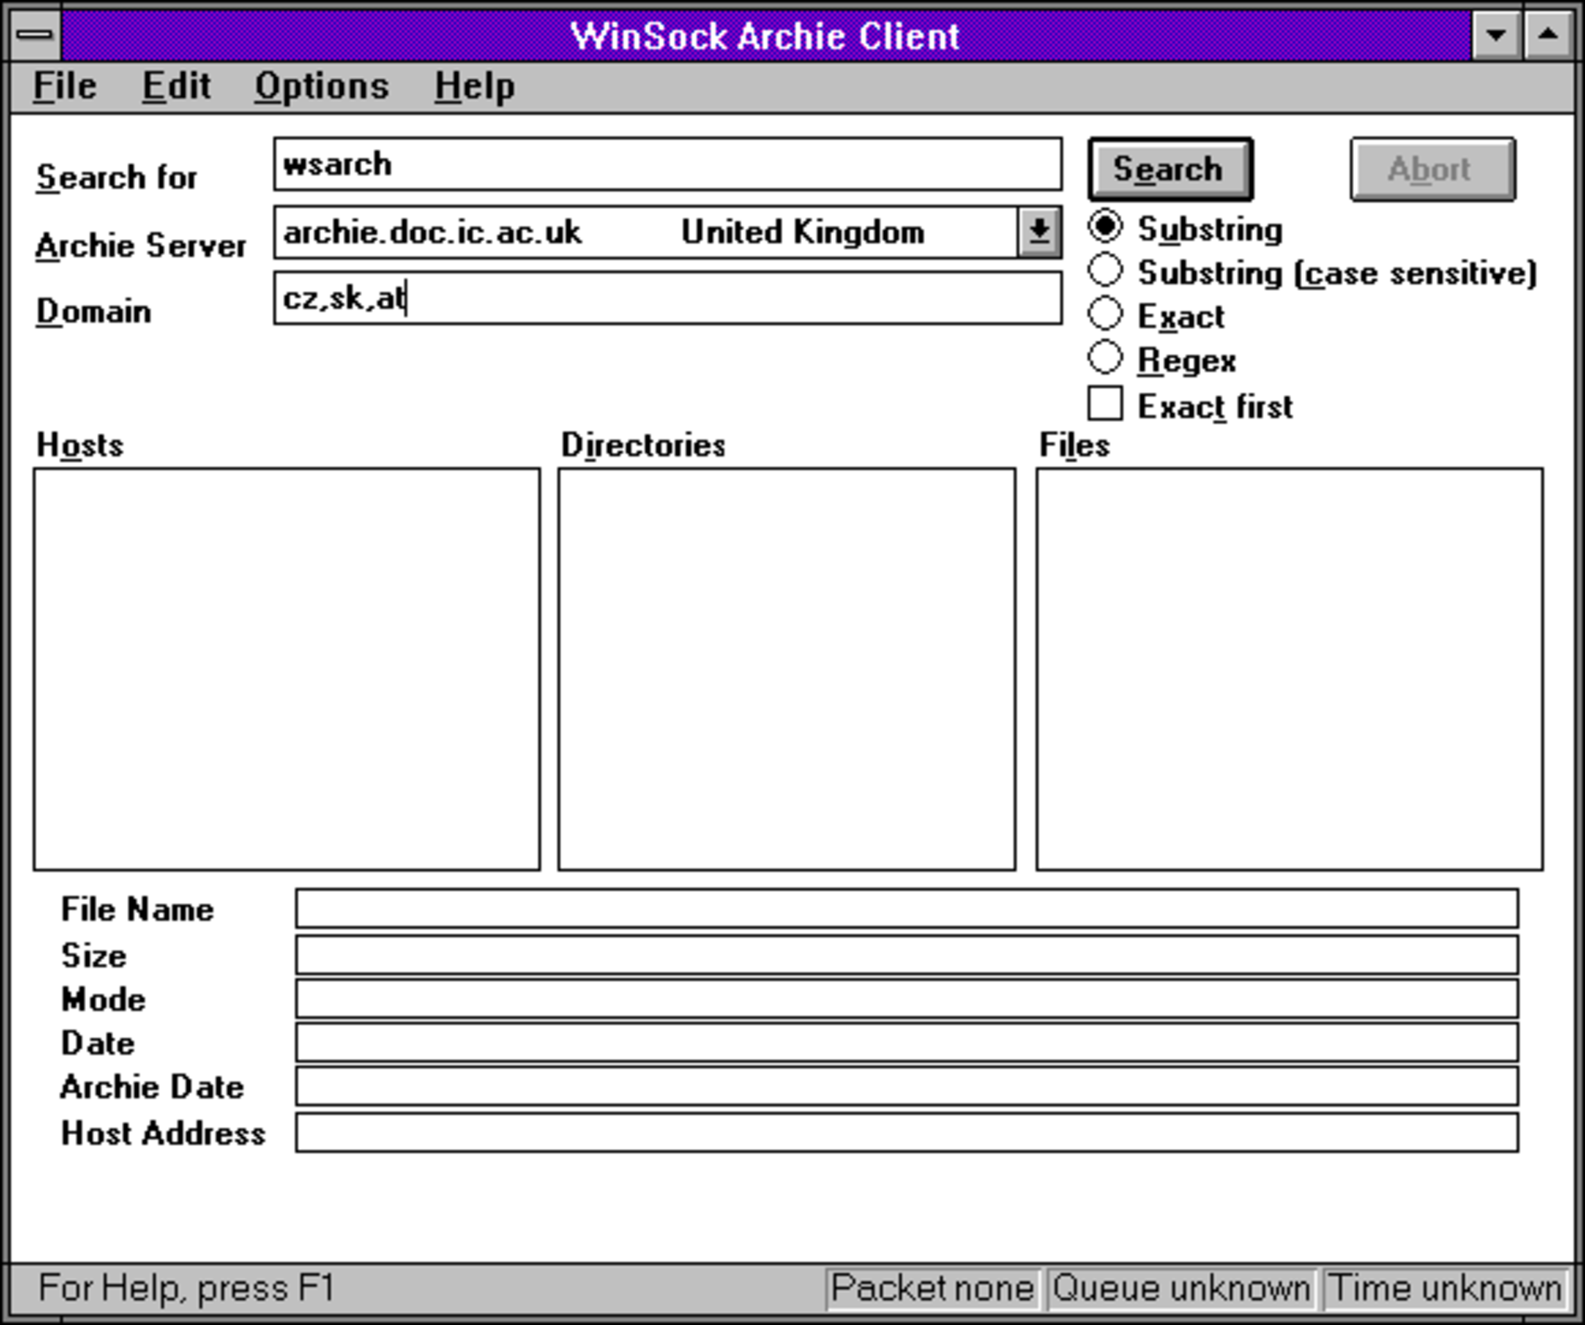Click the Abort button
The width and height of the screenshot is (1585, 1325).
pos(1432,169)
